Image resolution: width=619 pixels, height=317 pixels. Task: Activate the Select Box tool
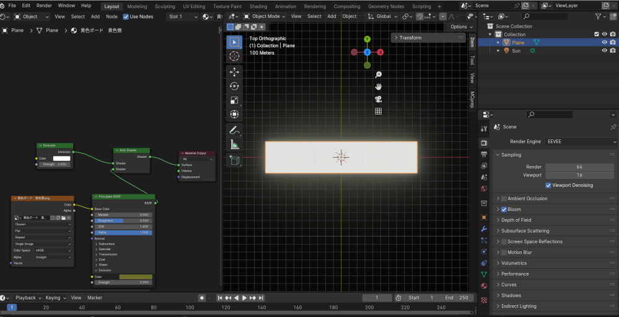coord(234,42)
